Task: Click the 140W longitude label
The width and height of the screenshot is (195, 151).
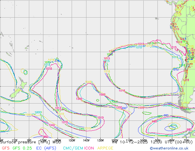Action: tap(86, 140)
